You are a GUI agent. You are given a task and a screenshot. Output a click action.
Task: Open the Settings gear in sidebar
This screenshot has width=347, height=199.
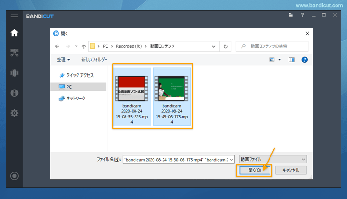pos(14,113)
